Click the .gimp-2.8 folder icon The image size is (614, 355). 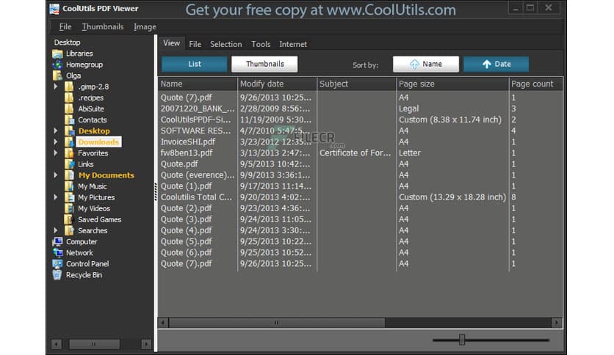tap(69, 87)
